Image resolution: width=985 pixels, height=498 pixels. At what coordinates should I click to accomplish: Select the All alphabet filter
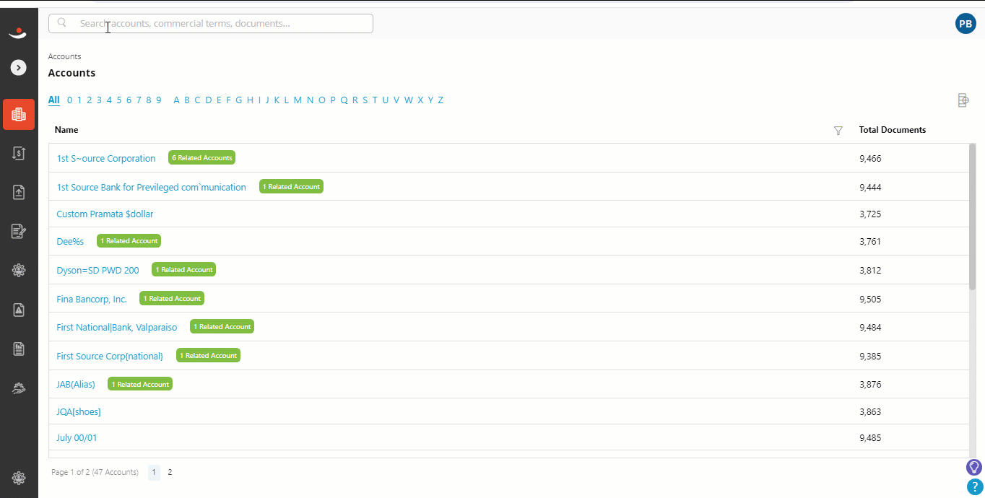pyautogui.click(x=54, y=100)
